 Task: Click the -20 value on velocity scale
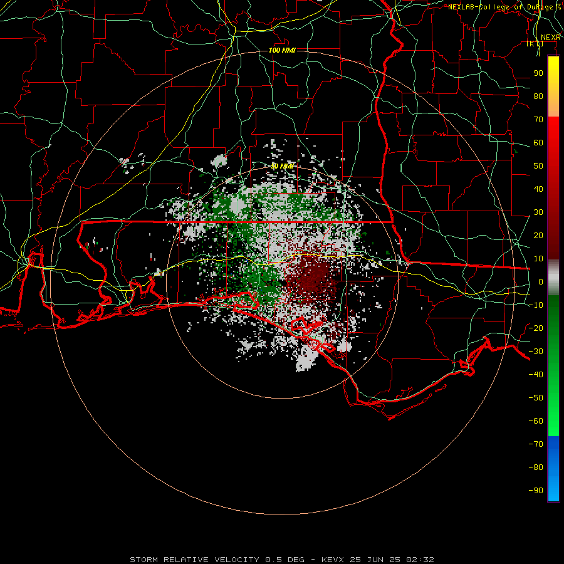click(536, 328)
